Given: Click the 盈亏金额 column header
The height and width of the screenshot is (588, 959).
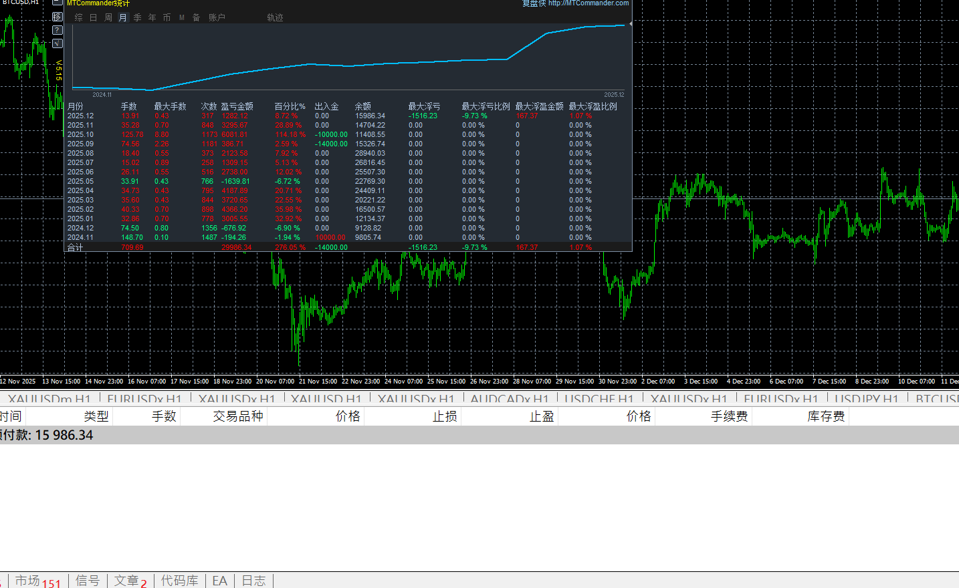Looking at the screenshot, I should [237, 106].
